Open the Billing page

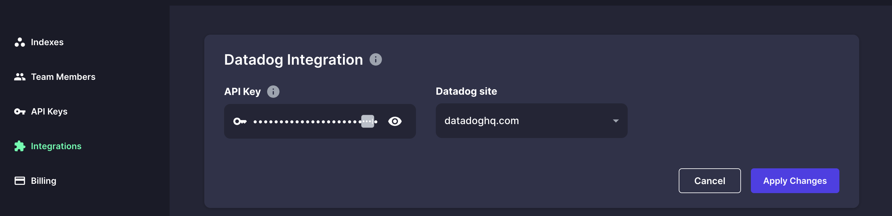coord(43,181)
